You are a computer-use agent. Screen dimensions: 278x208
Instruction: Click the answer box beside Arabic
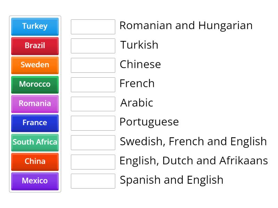(x=93, y=103)
